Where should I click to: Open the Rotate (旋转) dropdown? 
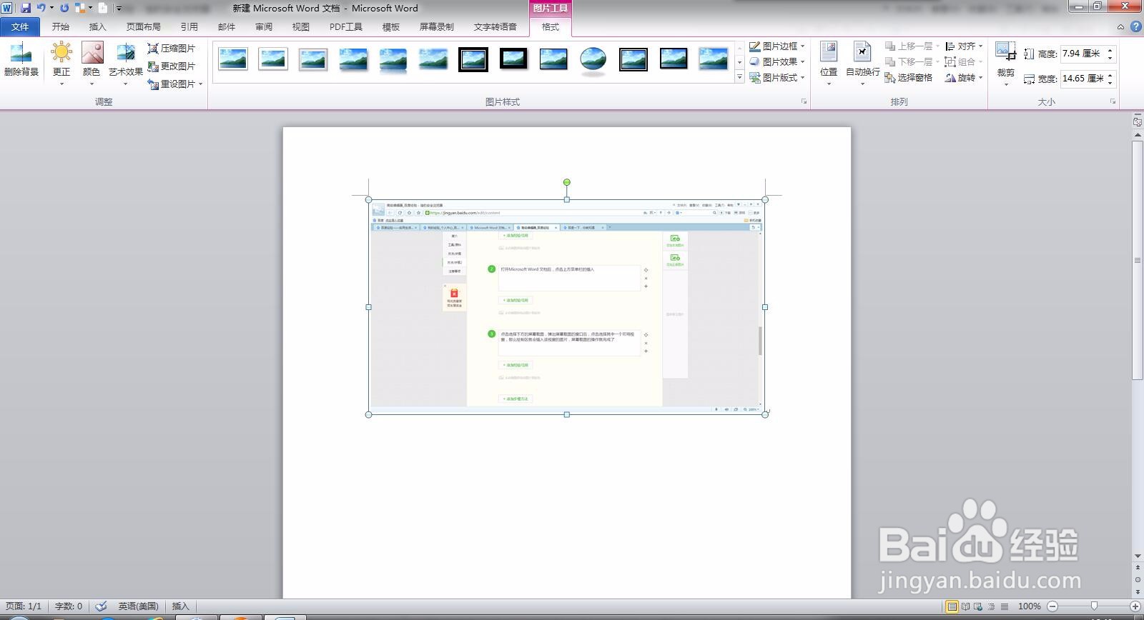click(964, 77)
